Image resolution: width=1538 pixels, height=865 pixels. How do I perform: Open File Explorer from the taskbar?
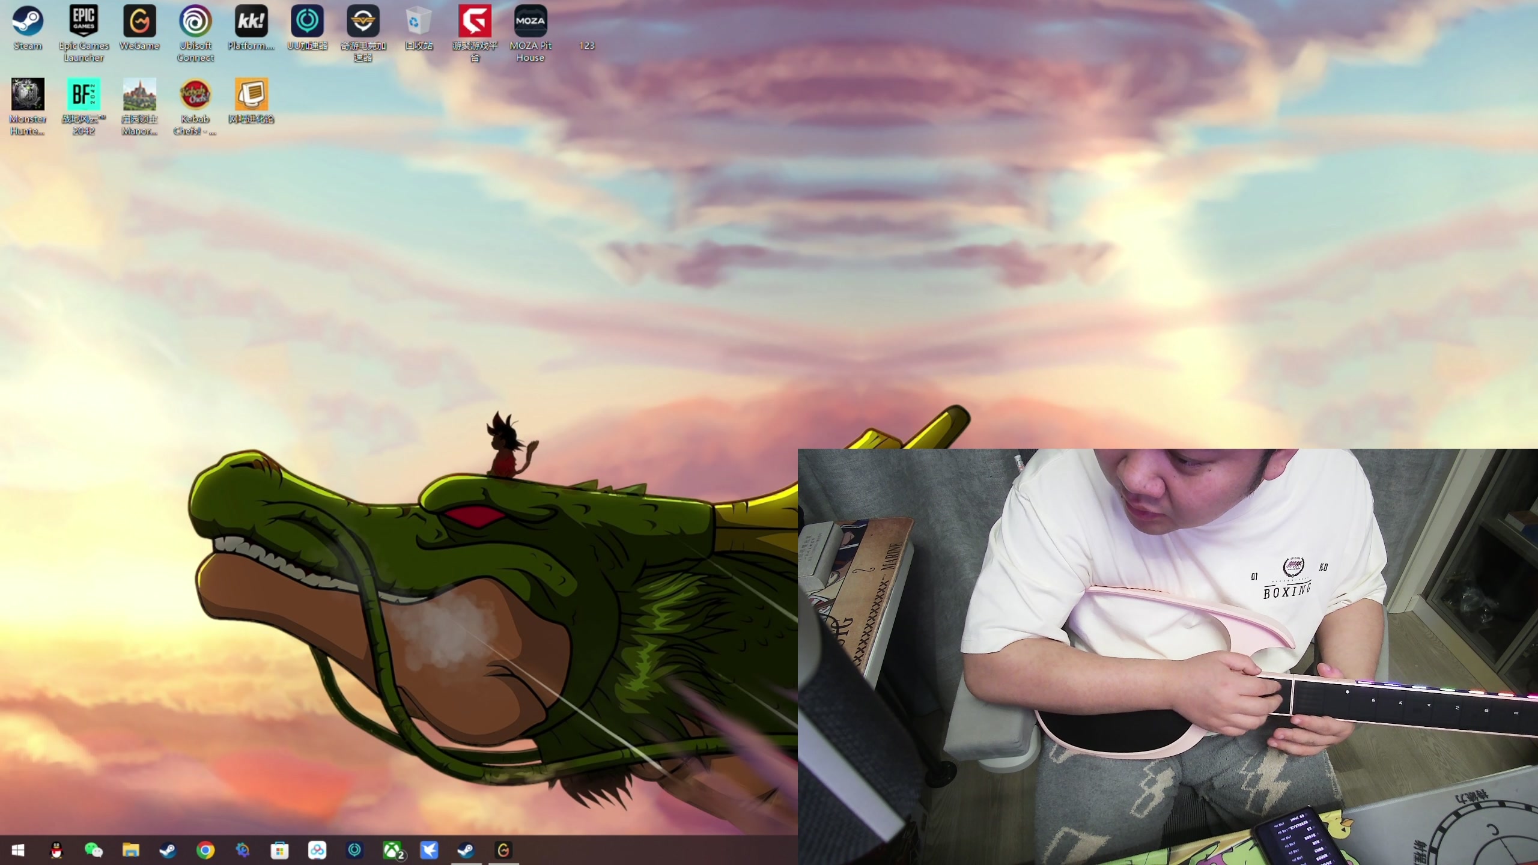(x=131, y=850)
